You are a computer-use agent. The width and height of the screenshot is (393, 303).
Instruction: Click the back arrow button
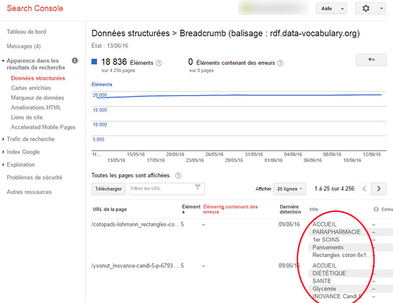(371, 60)
